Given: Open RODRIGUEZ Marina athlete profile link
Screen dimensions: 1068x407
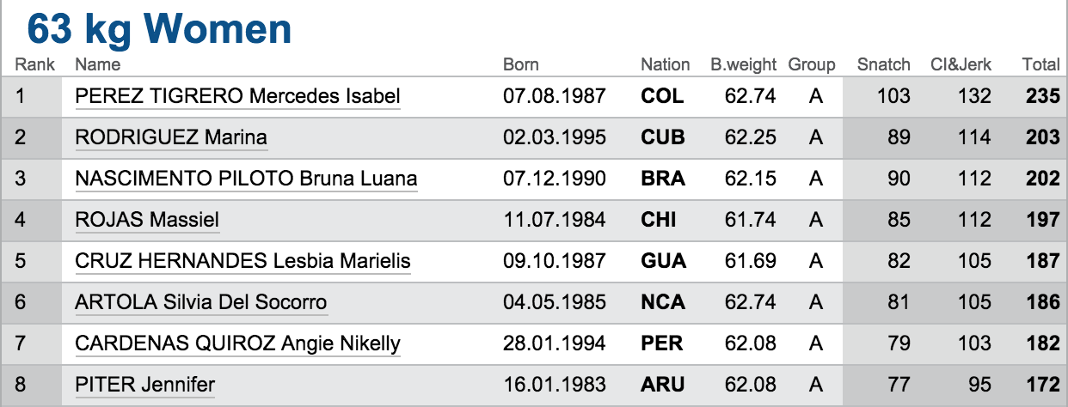Looking at the screenshot, I should pyautogui.click(x=171, y=137).
